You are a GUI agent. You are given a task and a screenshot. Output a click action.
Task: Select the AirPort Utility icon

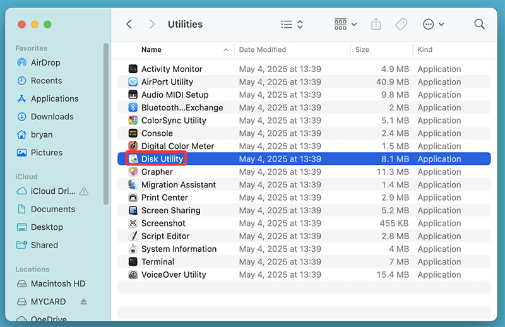pos(133,82)
